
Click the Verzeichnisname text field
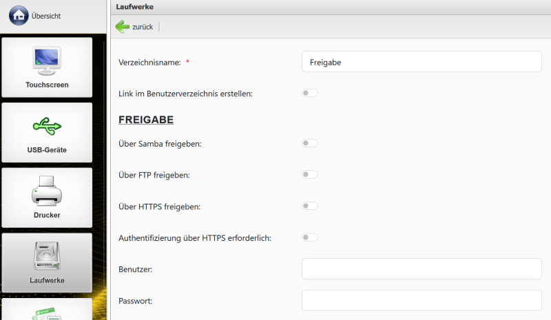(422, 62)
